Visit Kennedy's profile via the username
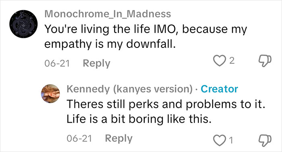 (129, 89)
